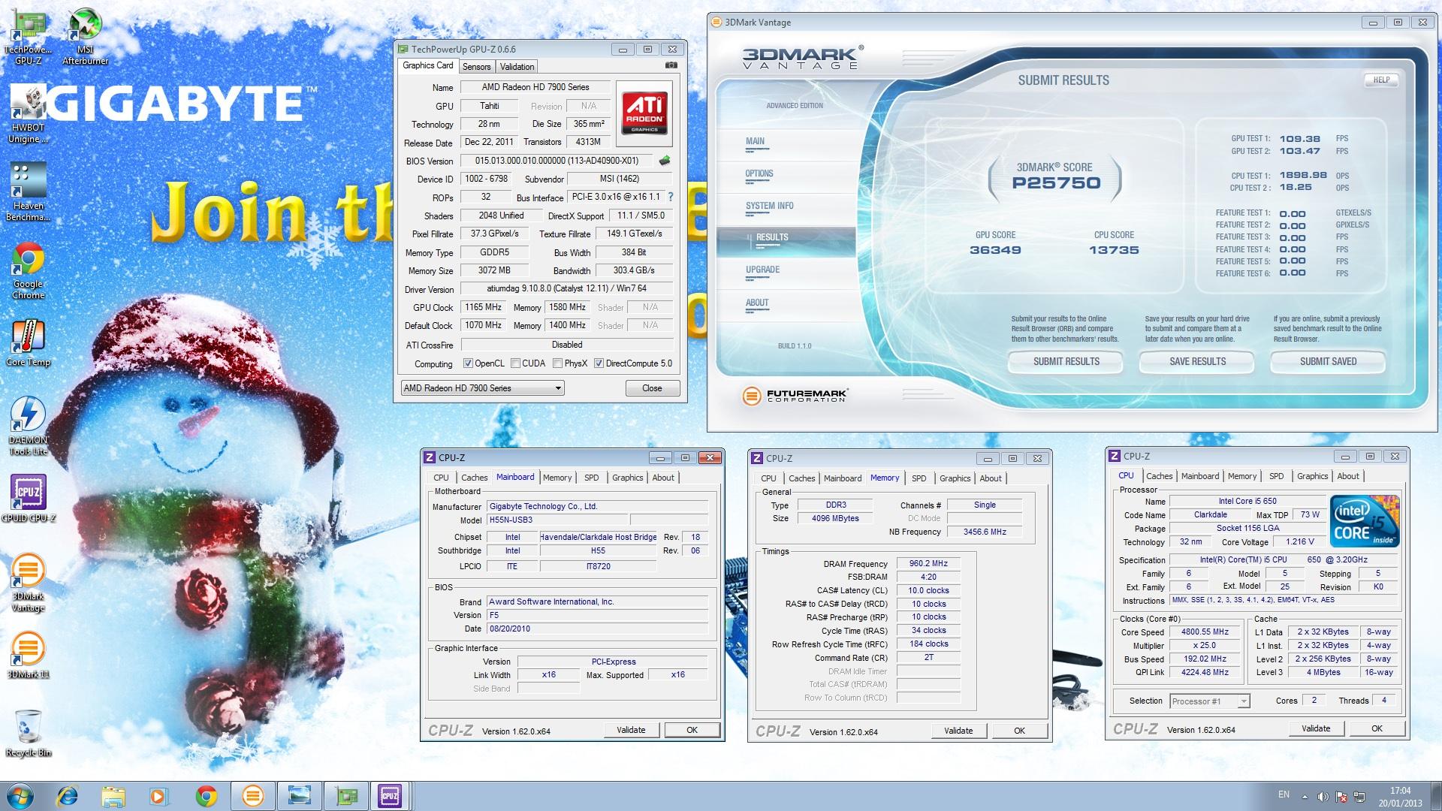Open 3DMark 11 desktop shortcut
This screenshot has height=811, width=1442.
tap(29, 655)
